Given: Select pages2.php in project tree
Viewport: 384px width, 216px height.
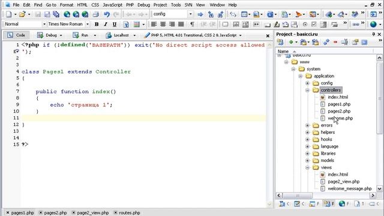Looking at the screenshot, I should pos(339,112).
